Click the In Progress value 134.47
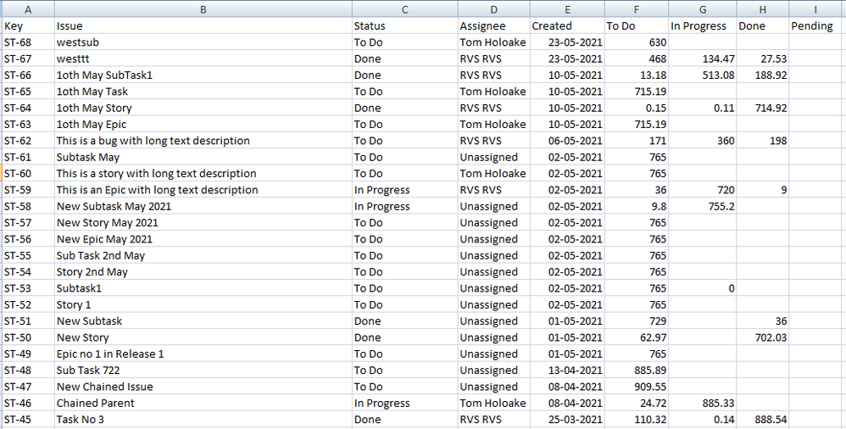Viewport: 846px width, 429px height. [703, 58]
